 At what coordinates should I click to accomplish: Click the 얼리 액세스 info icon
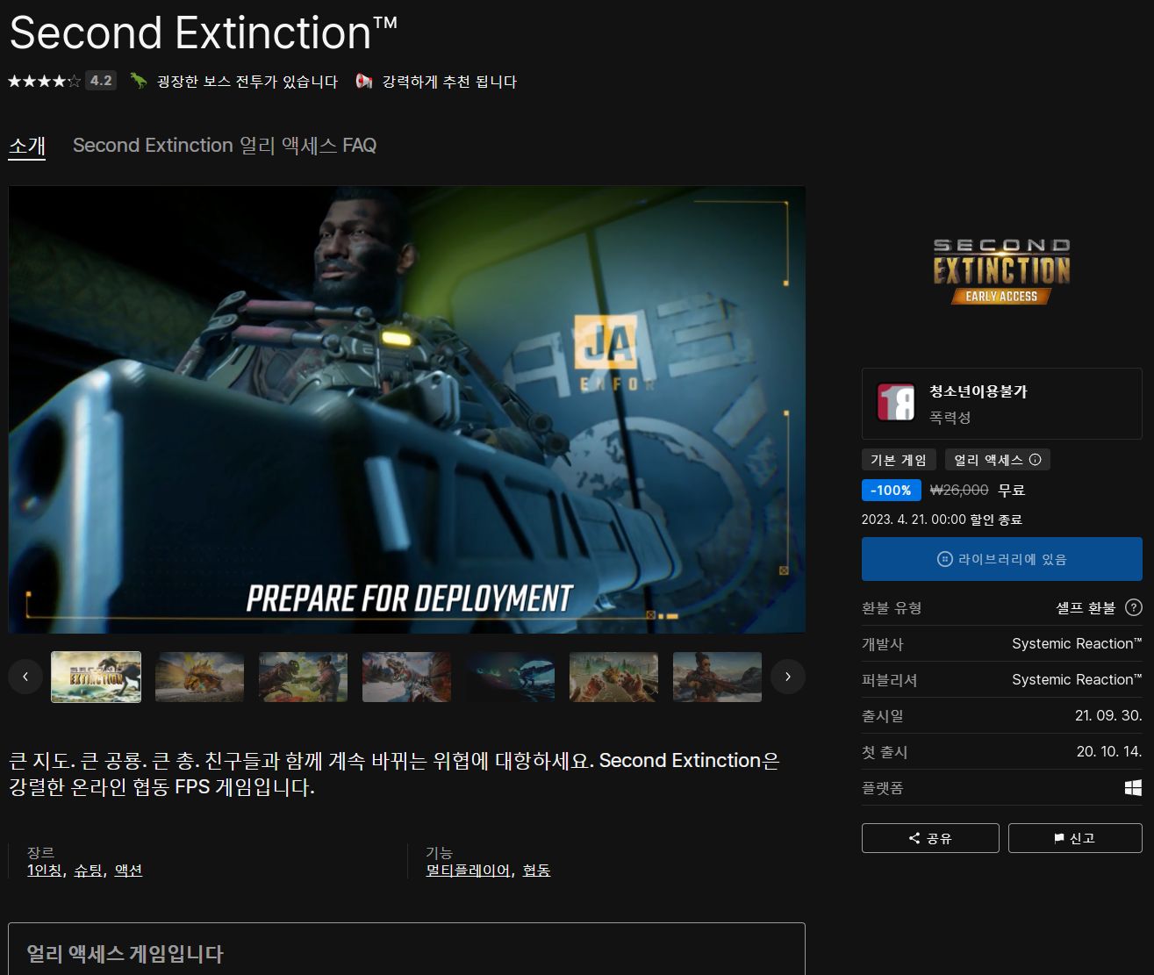pos(1035,460)
